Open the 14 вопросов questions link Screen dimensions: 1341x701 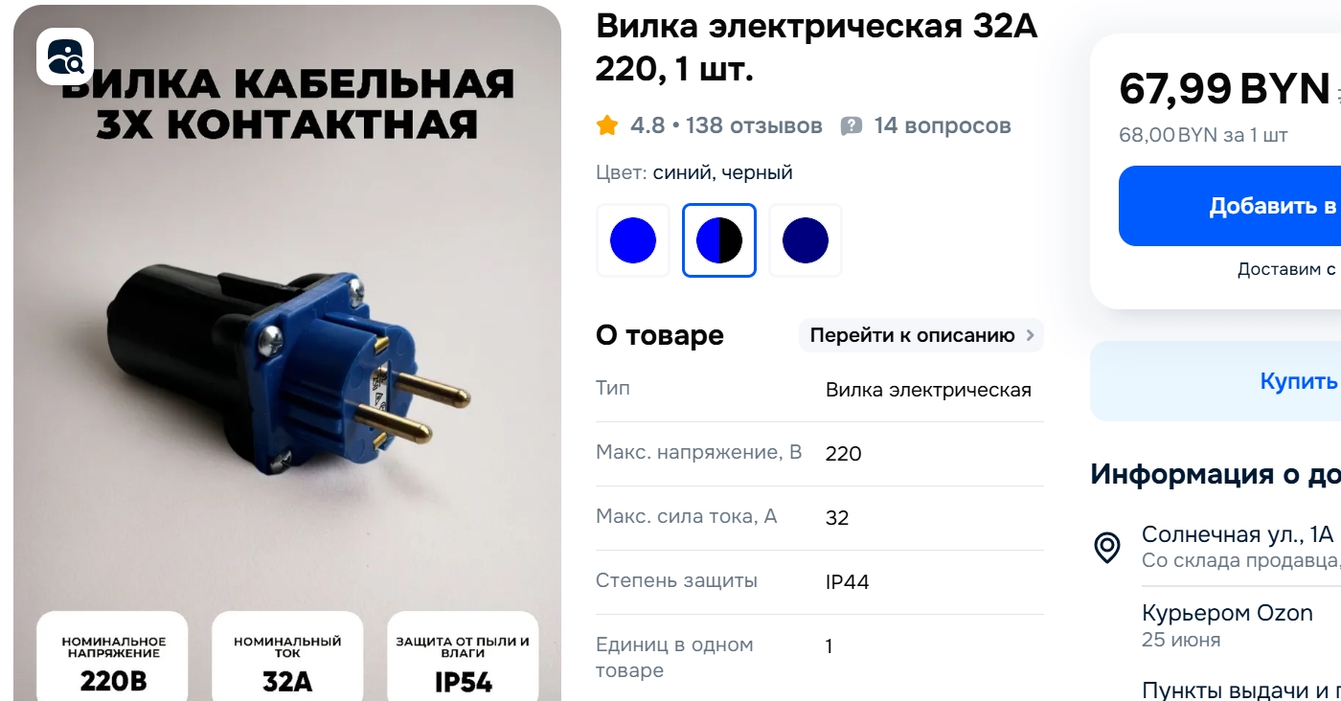(x=943, y=125)
